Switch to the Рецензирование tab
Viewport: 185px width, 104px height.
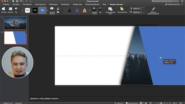(92, 4)
